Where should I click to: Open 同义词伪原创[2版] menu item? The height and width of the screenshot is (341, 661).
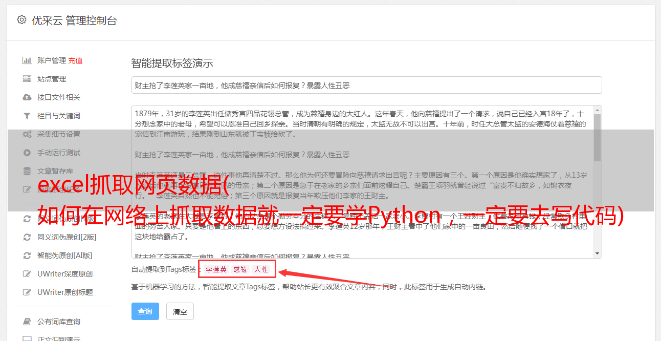tap(67, 237)
